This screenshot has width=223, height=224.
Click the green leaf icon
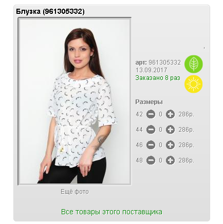194,64
